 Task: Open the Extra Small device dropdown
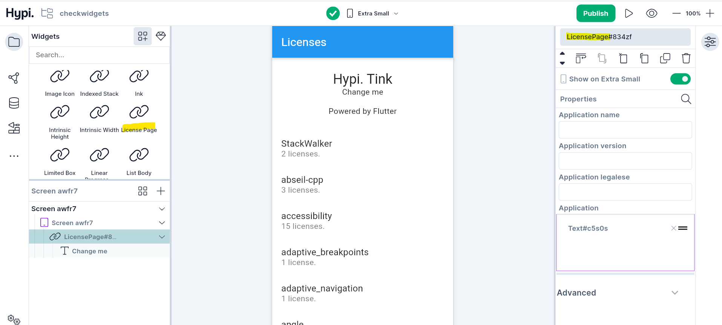[x=373, y=14]
